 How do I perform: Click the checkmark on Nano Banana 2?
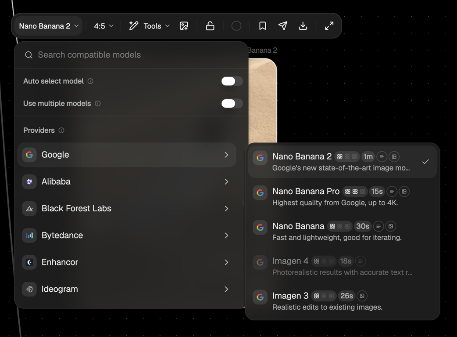(425, 162)
